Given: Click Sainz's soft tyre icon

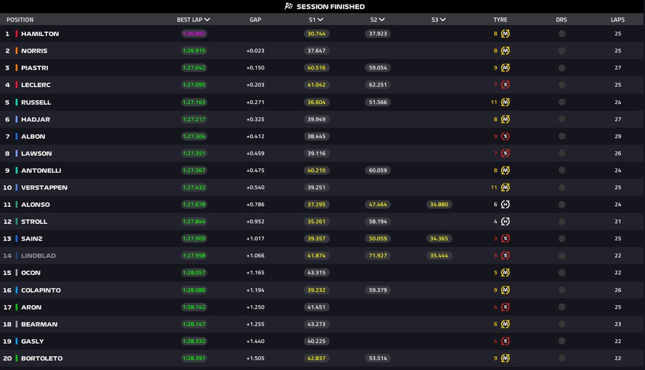Looking at the screenshot, I should point(505,238).
